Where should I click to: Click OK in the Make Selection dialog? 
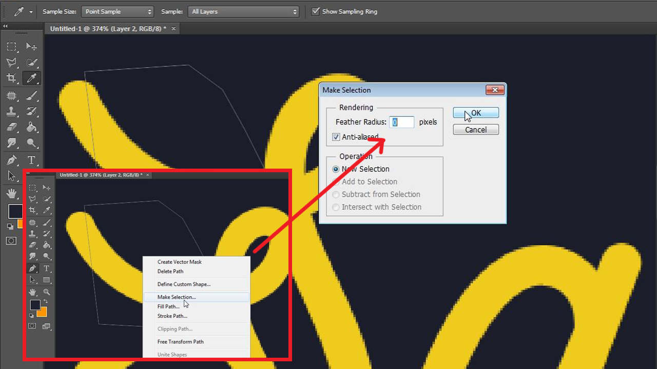(x=476, y=113)
